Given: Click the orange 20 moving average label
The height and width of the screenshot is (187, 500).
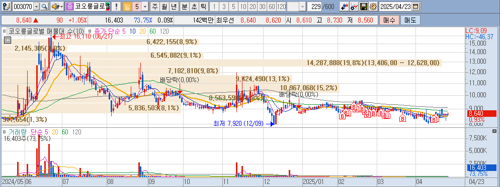Looking at the screenshot, I should pyautogui.click(x=142, y=31).
